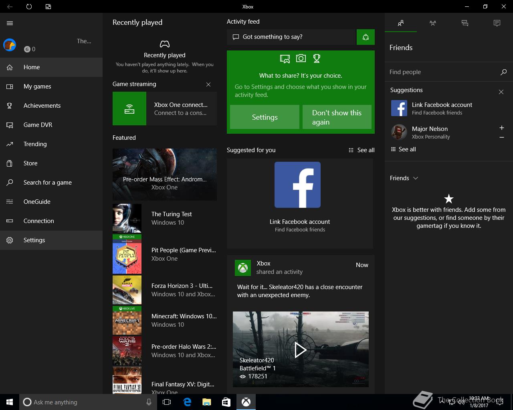Click See all for Suggested for you
The height and width of the screenshot is (410, 513).
(x=362, y=150)
